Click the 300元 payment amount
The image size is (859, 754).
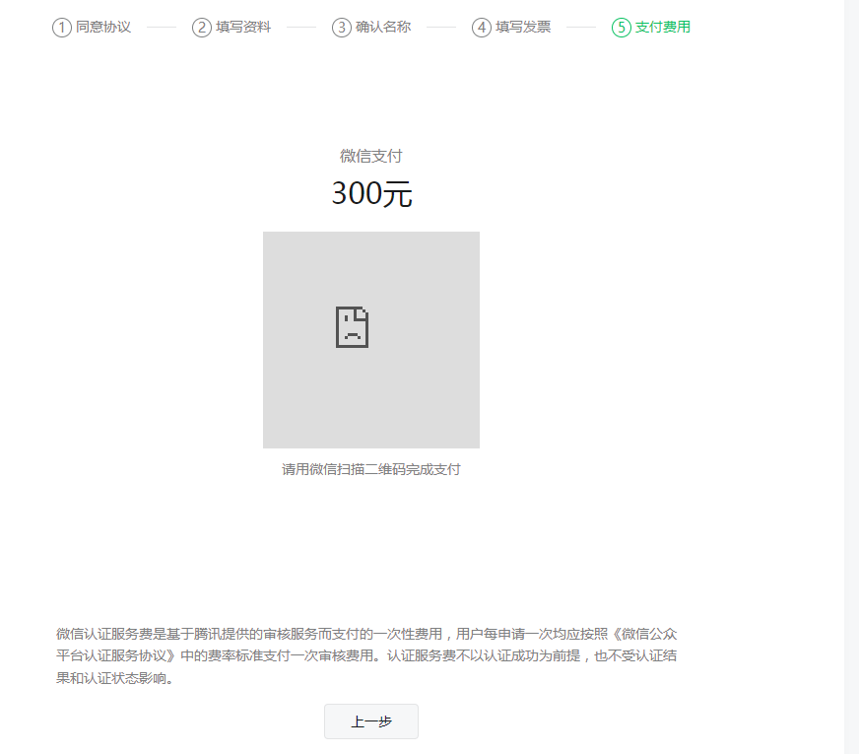(371, 193)
